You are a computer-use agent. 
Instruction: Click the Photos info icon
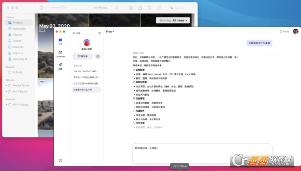(131, 7)
